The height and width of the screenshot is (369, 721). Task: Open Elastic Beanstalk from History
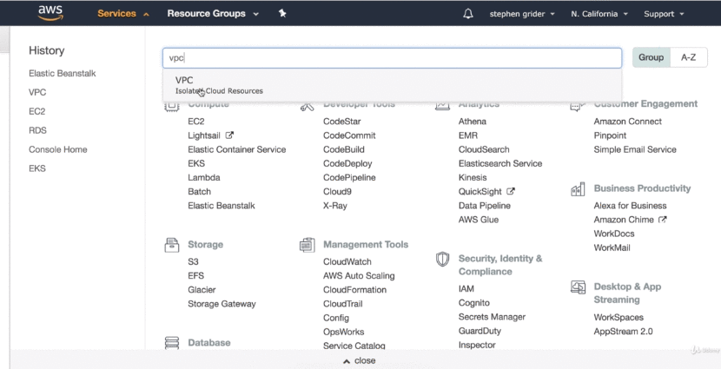click(62, 73)
